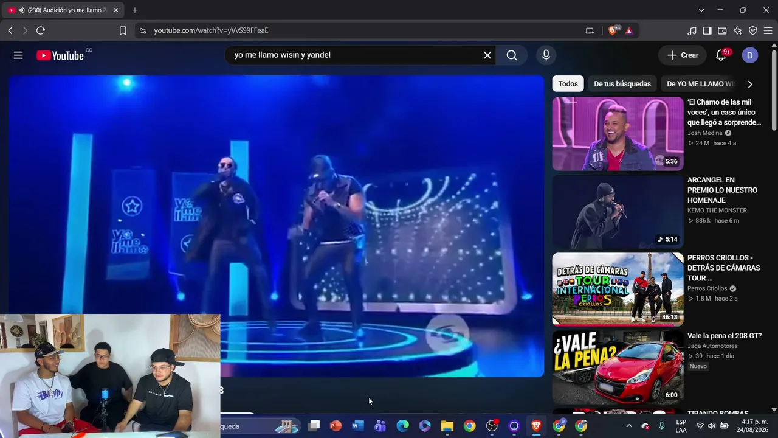Select the De YO ME LLAMO chip

click(700, 84)
